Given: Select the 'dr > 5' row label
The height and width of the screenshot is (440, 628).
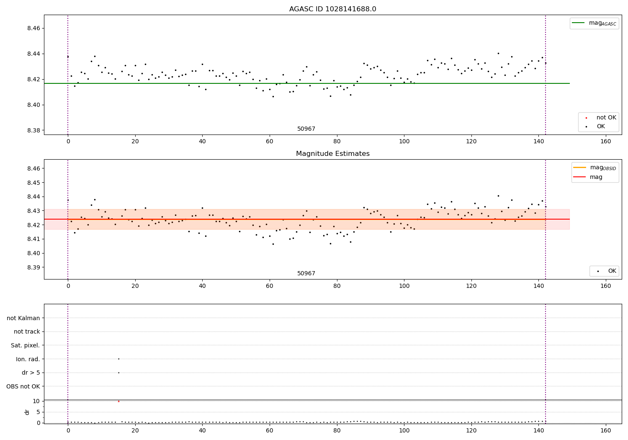Looking at the screenshot, I should point(31,373).
